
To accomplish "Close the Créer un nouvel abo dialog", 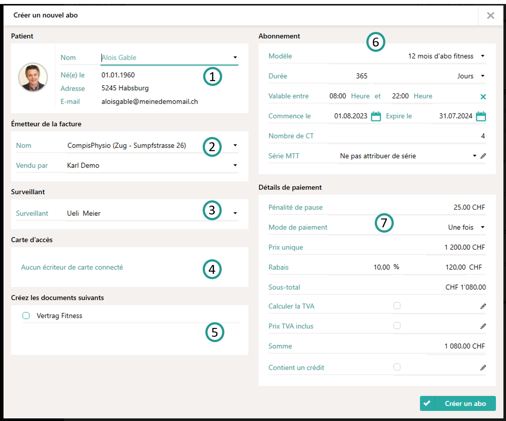I will [490, 16].
